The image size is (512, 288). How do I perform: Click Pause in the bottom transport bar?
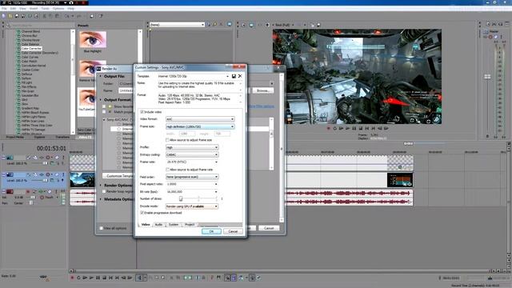tap(98, 278)
